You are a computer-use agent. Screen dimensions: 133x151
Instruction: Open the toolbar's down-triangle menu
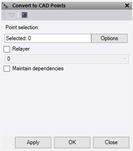coord(12,15)
